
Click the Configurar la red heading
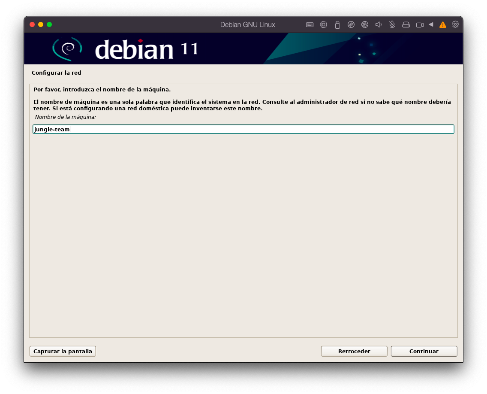(x=57, y=73)
